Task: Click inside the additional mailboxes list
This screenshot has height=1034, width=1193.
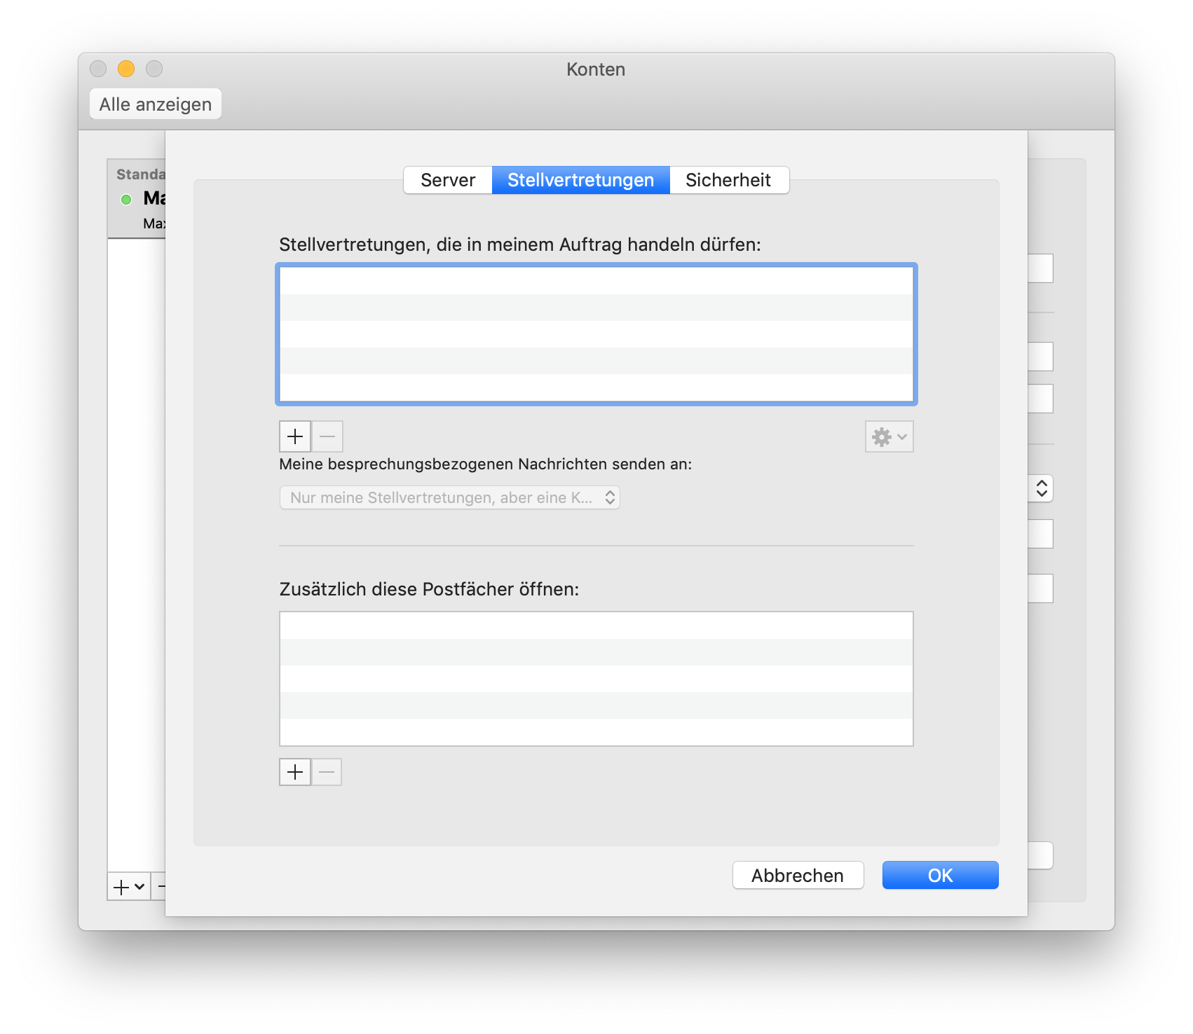Action: pyautogui.click(x=596, y=678)
